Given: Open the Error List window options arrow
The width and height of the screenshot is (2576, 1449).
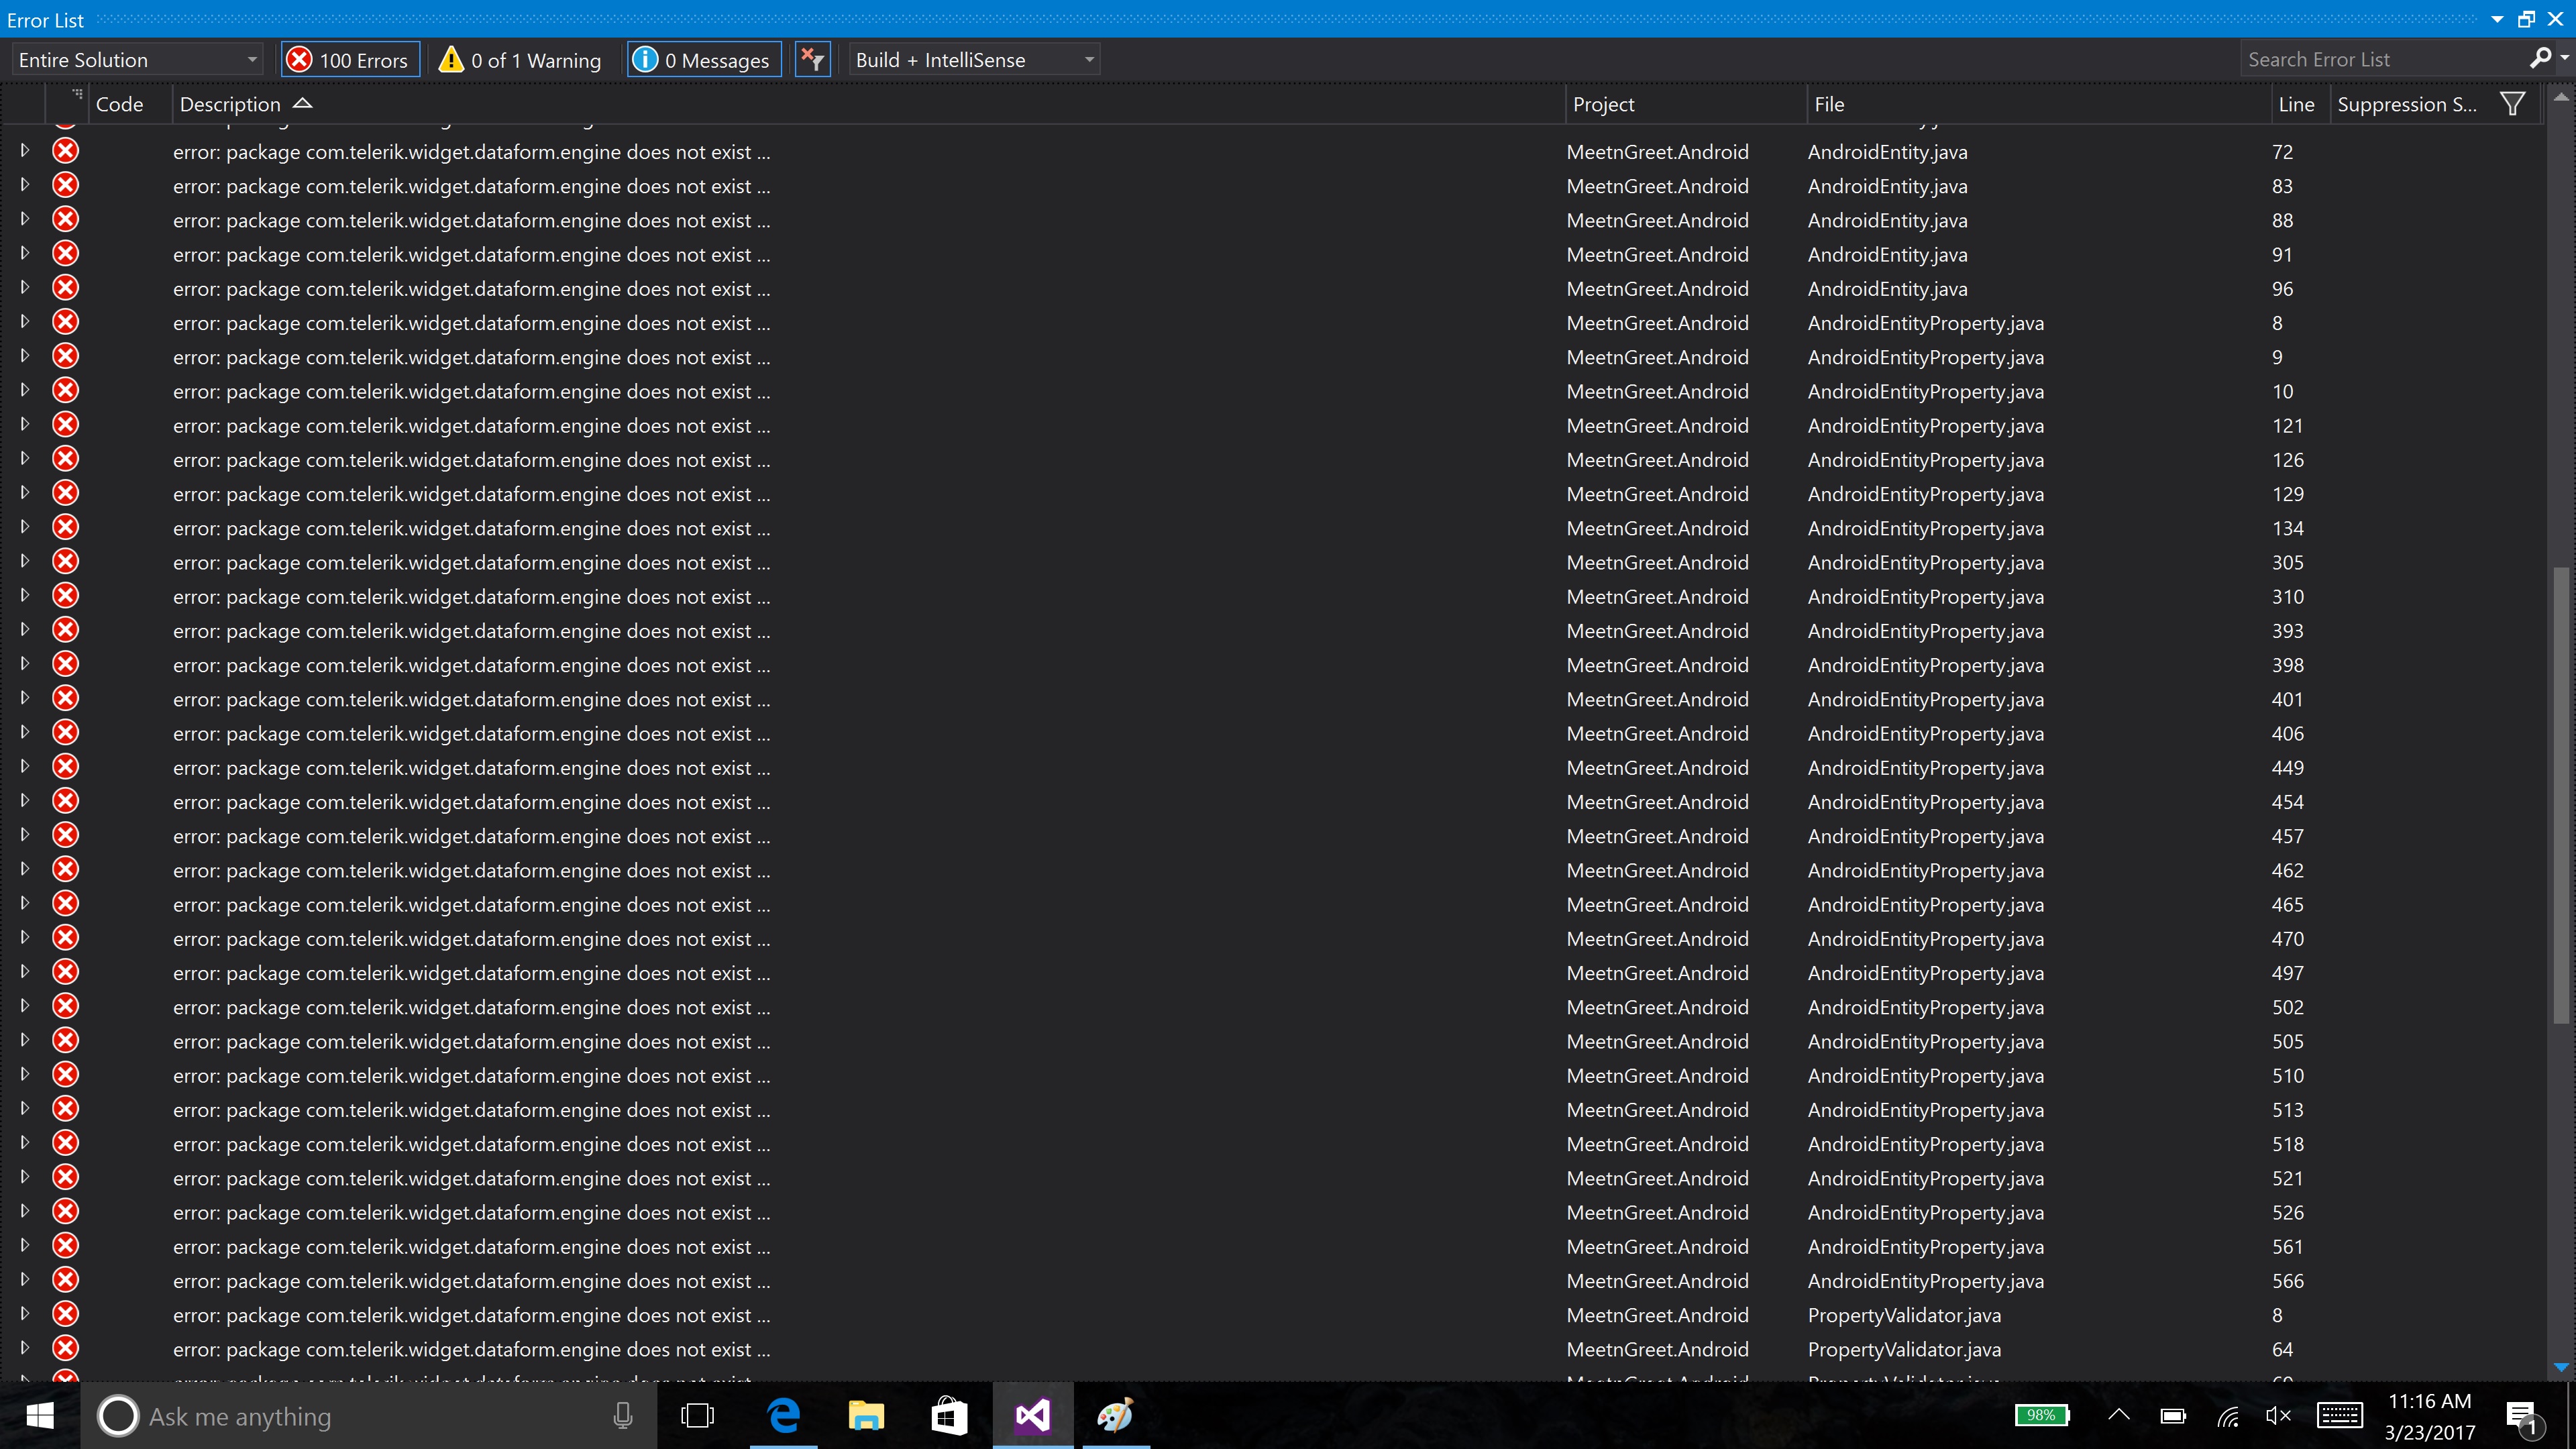Looking at the screenshot, I should (x=2497, y=19).
